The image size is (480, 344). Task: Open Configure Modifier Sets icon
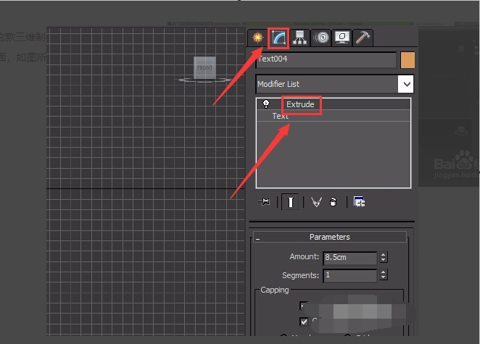(x=359, y=202)
